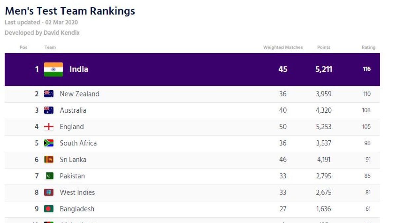Click the Weighted Matches column header
The height and width of the screenshot is (223, 396).
[x=283, y=47]
